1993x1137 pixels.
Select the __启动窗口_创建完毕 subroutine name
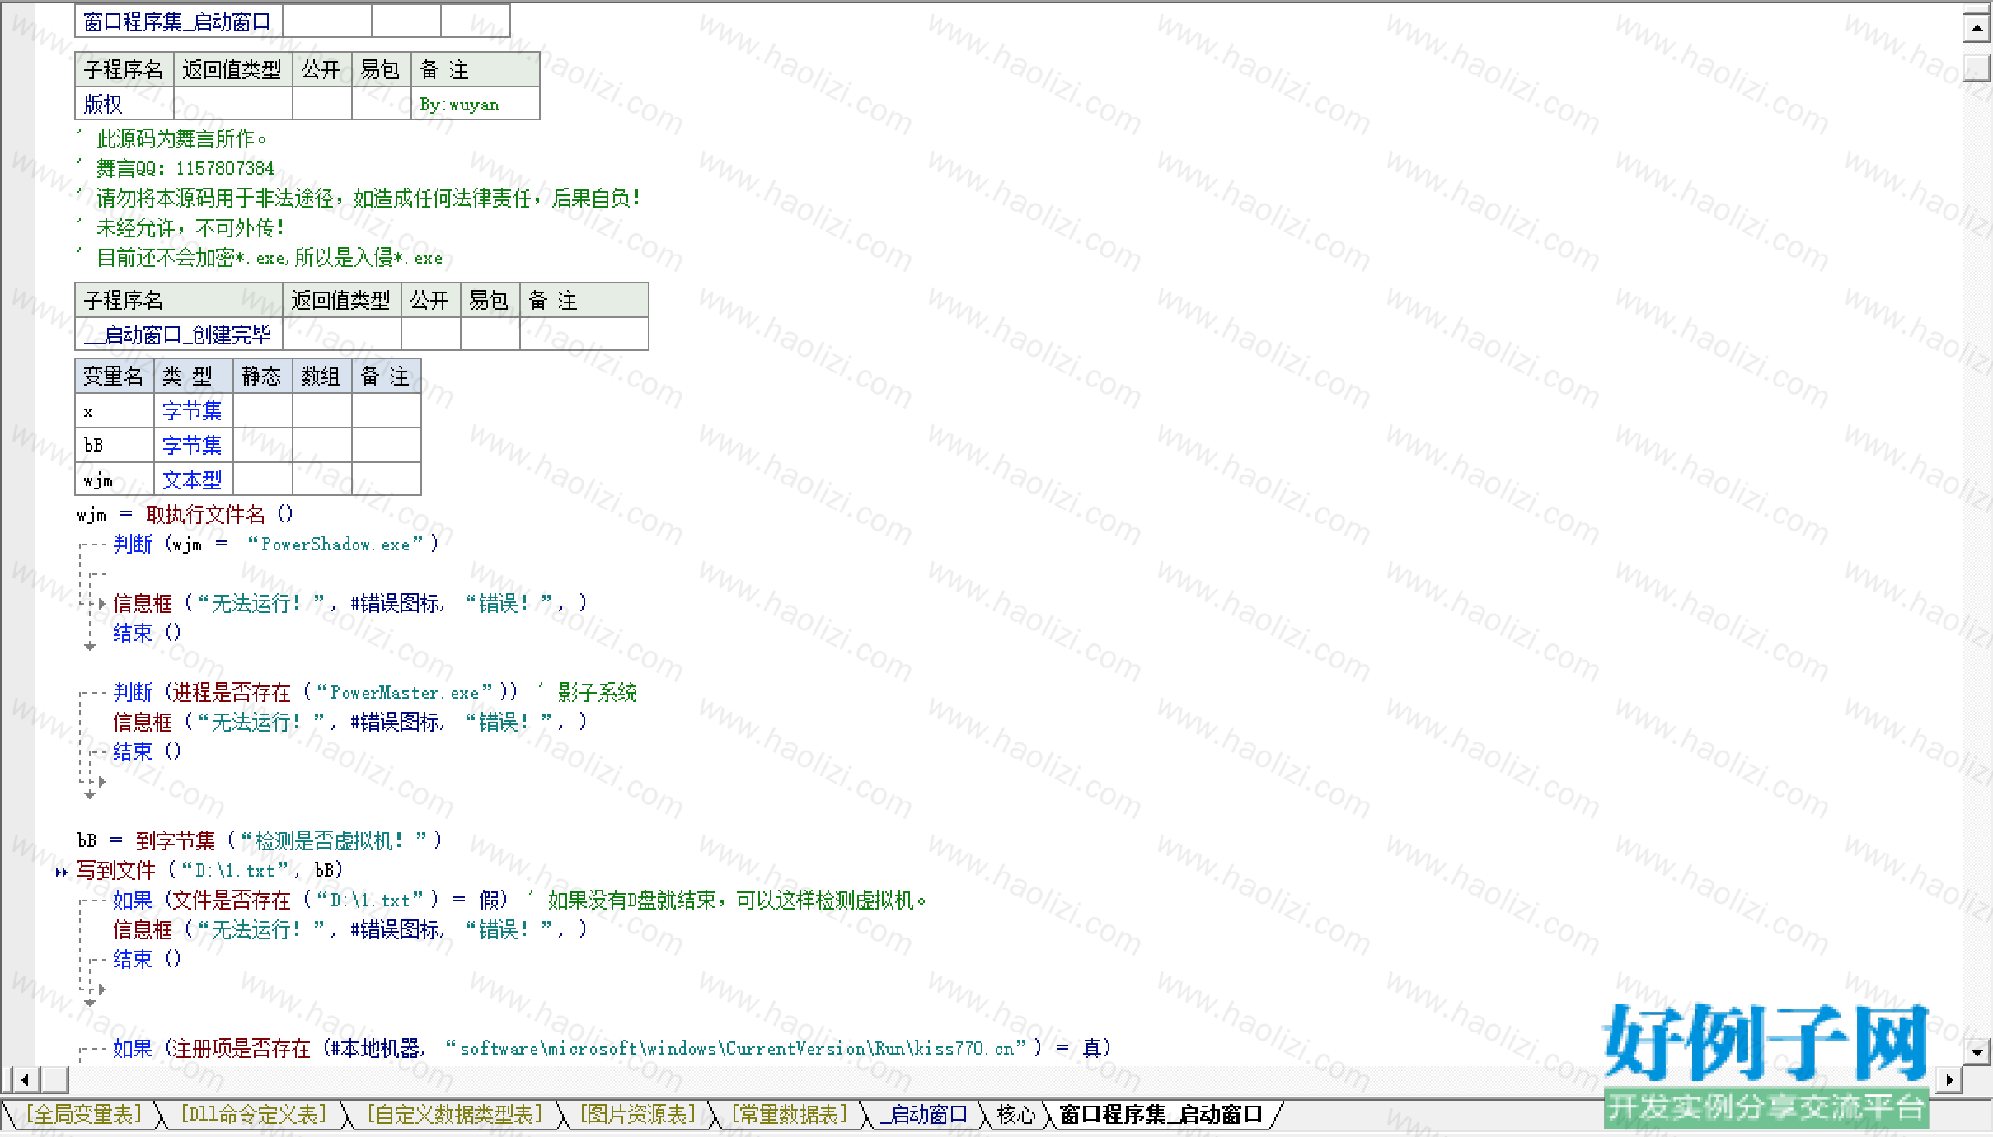click(x=179, y=335)
